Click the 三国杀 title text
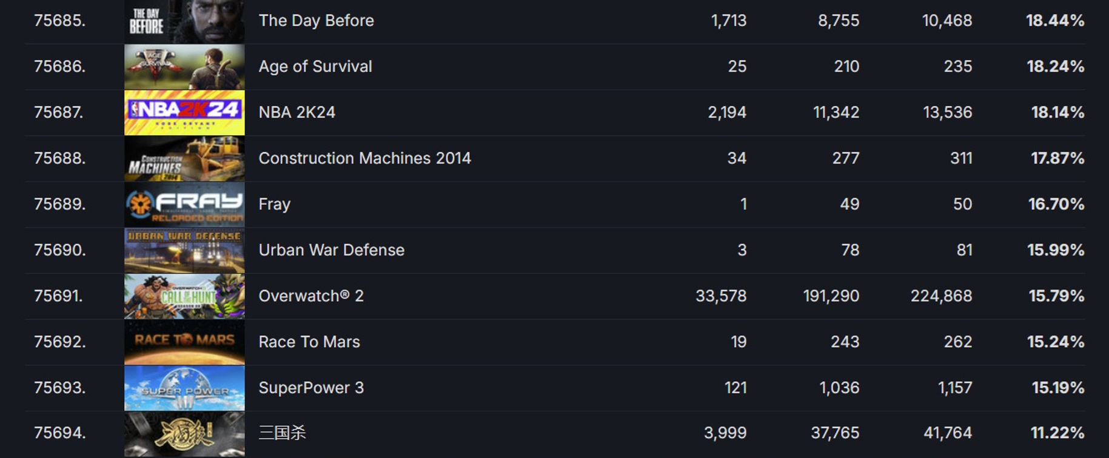1109x458 pixels. click(282, 433)
